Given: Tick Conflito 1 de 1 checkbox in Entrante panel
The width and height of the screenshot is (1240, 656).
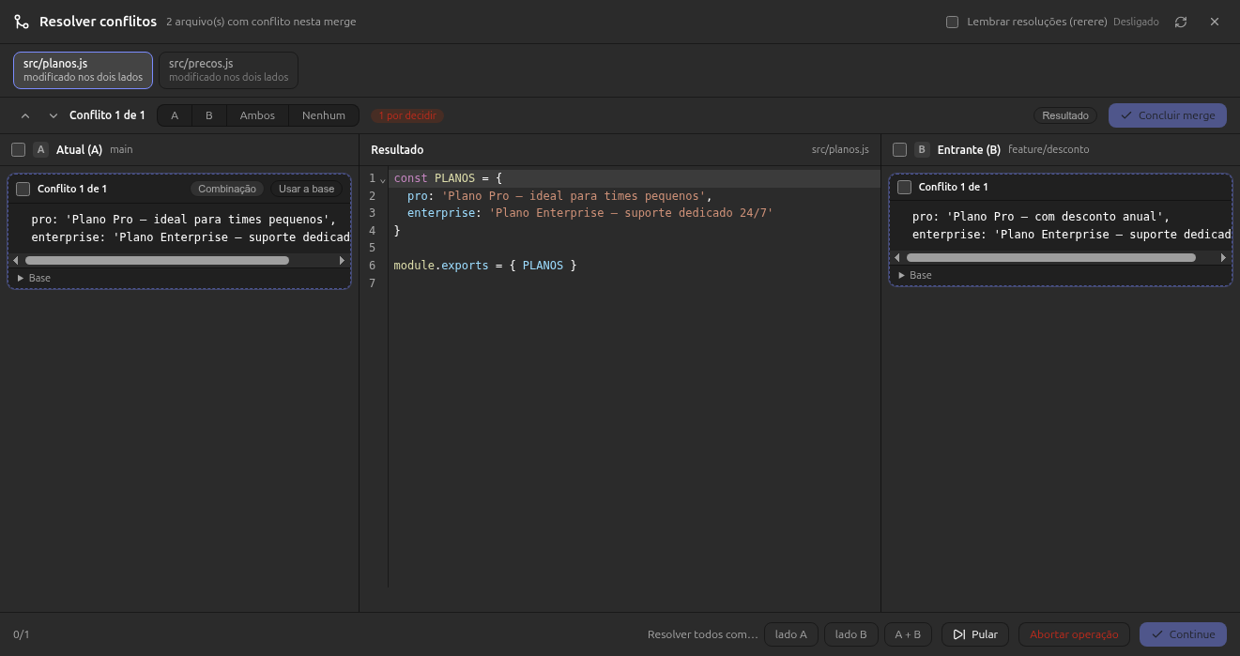Looking at the screenshot, I should coord(905,187).
